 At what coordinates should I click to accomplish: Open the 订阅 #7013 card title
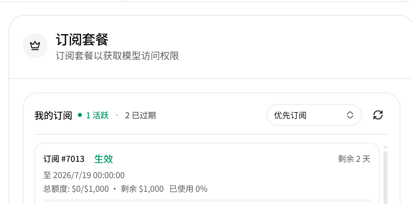64,159
